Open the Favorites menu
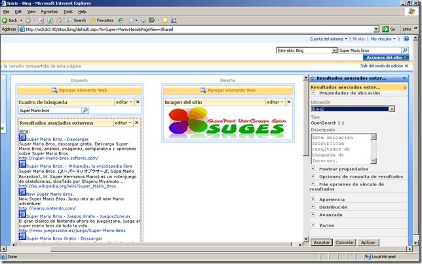422x264 pixels. [x=49, y=12]
